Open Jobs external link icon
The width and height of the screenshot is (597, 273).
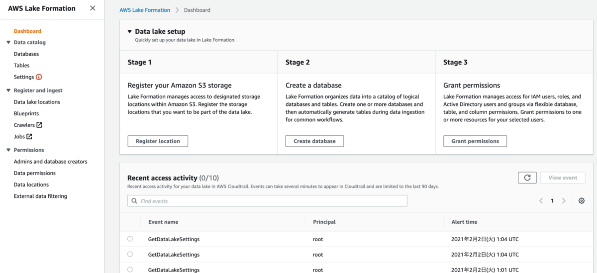pos(29,137)
